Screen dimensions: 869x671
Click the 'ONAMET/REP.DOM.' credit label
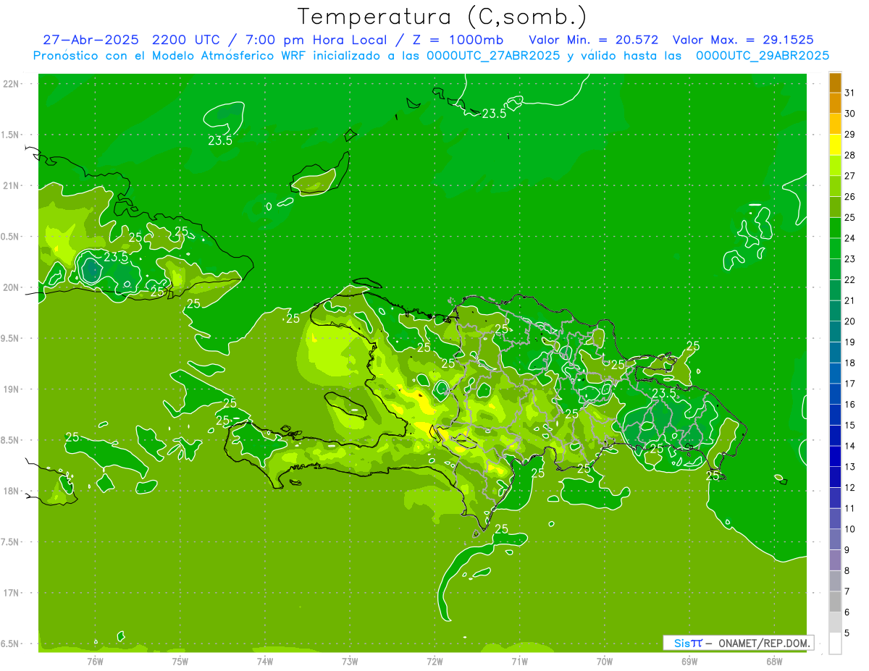click(764, 643)
